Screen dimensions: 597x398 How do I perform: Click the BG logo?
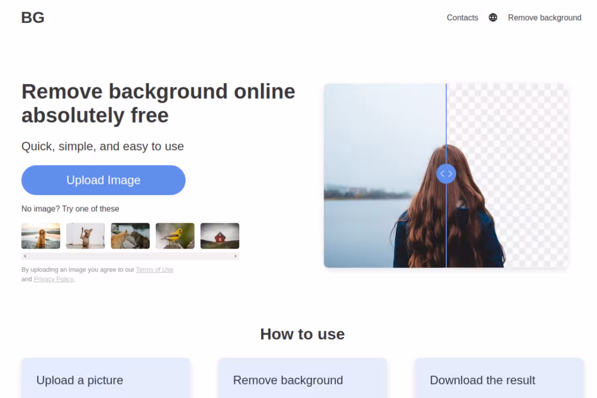click(x=33, y=17)
